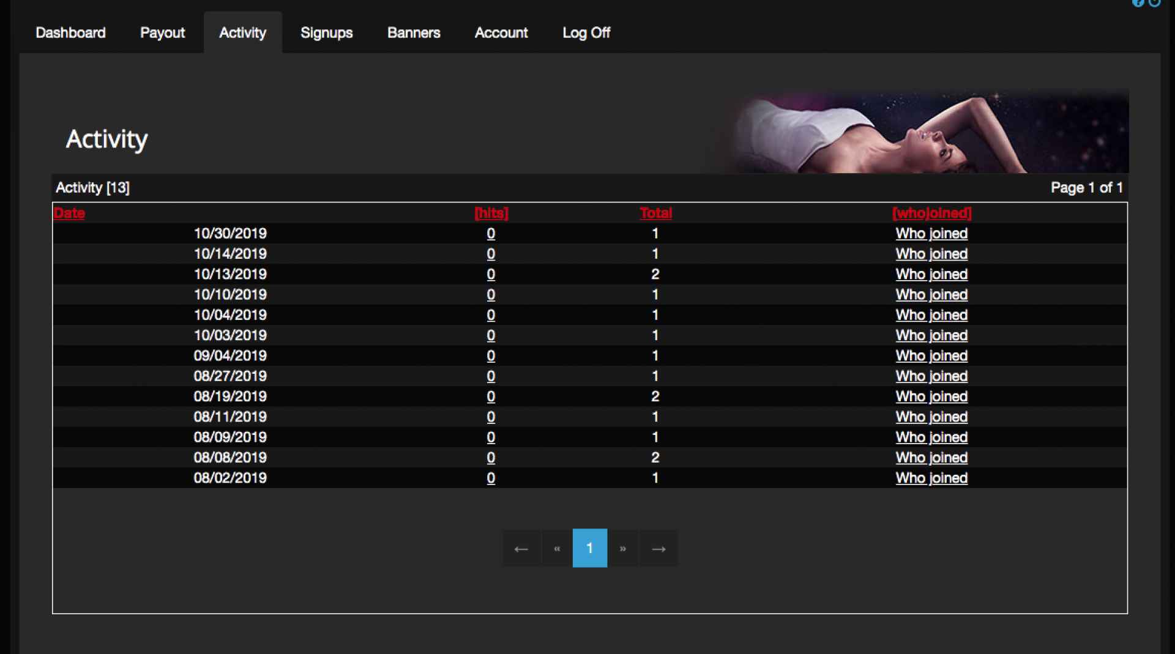Screen dimensions: 1175x654
Task: Open Who joined for 08/02/2019
Action: pyautogui.click(x=931, y=478)
